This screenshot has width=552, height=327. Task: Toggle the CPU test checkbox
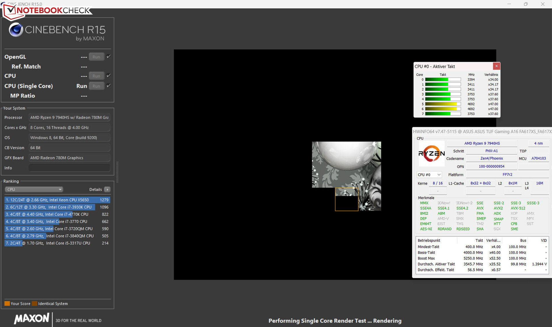tap(108, 76)
